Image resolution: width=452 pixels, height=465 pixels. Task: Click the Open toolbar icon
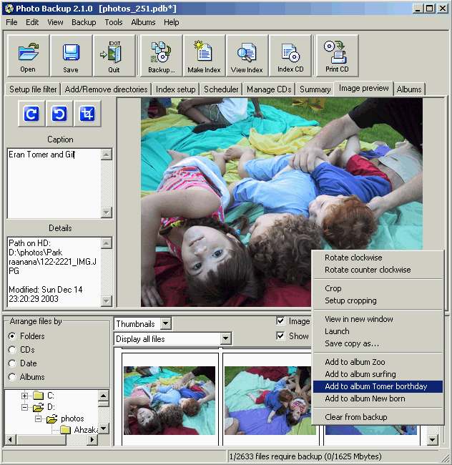click(28, 56)
